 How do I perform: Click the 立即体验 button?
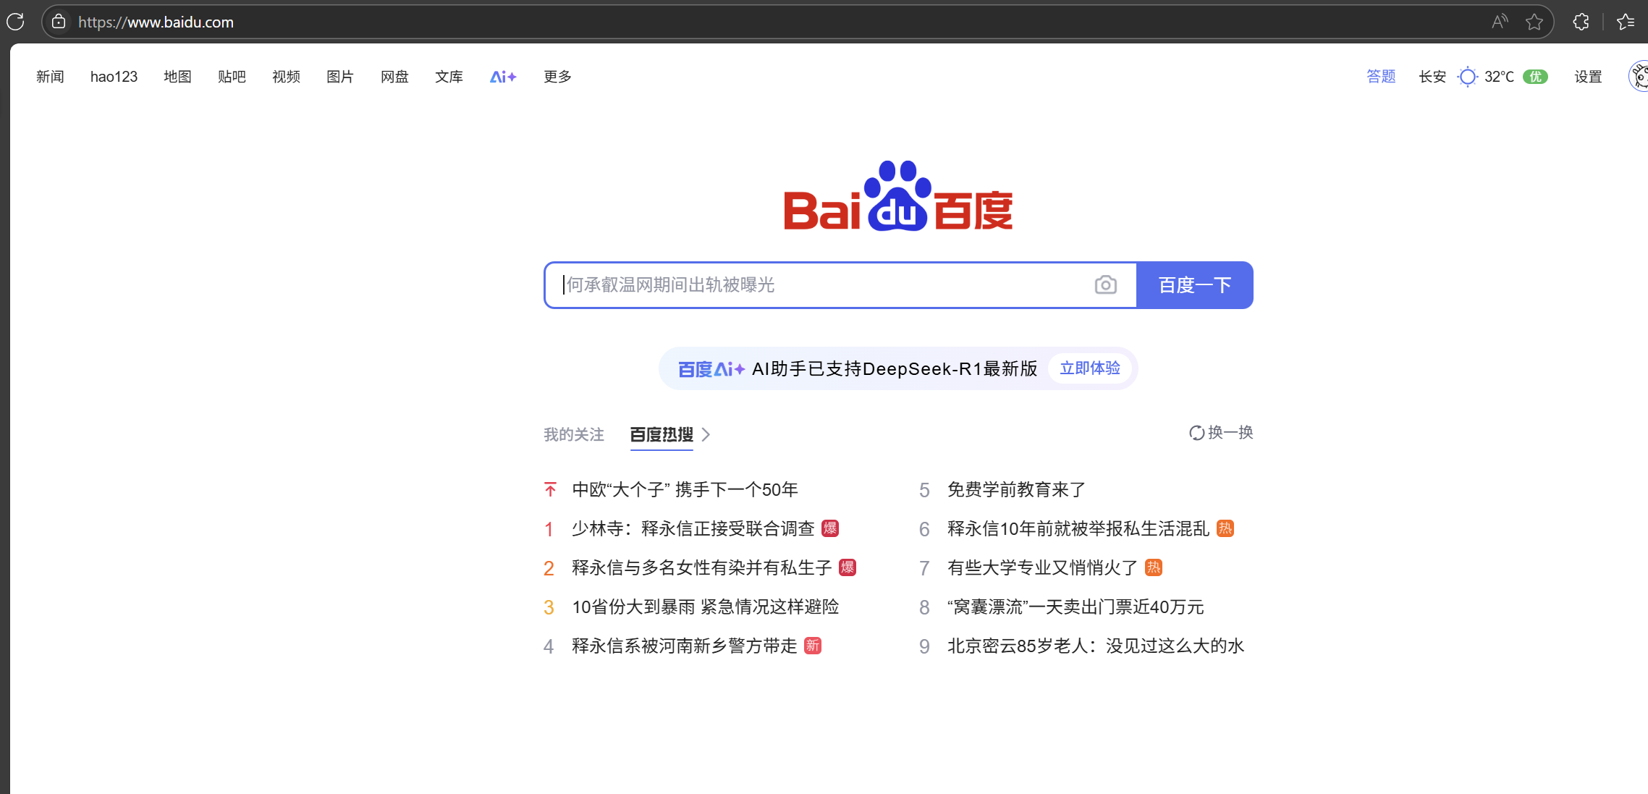click(x=1090, y=368)
